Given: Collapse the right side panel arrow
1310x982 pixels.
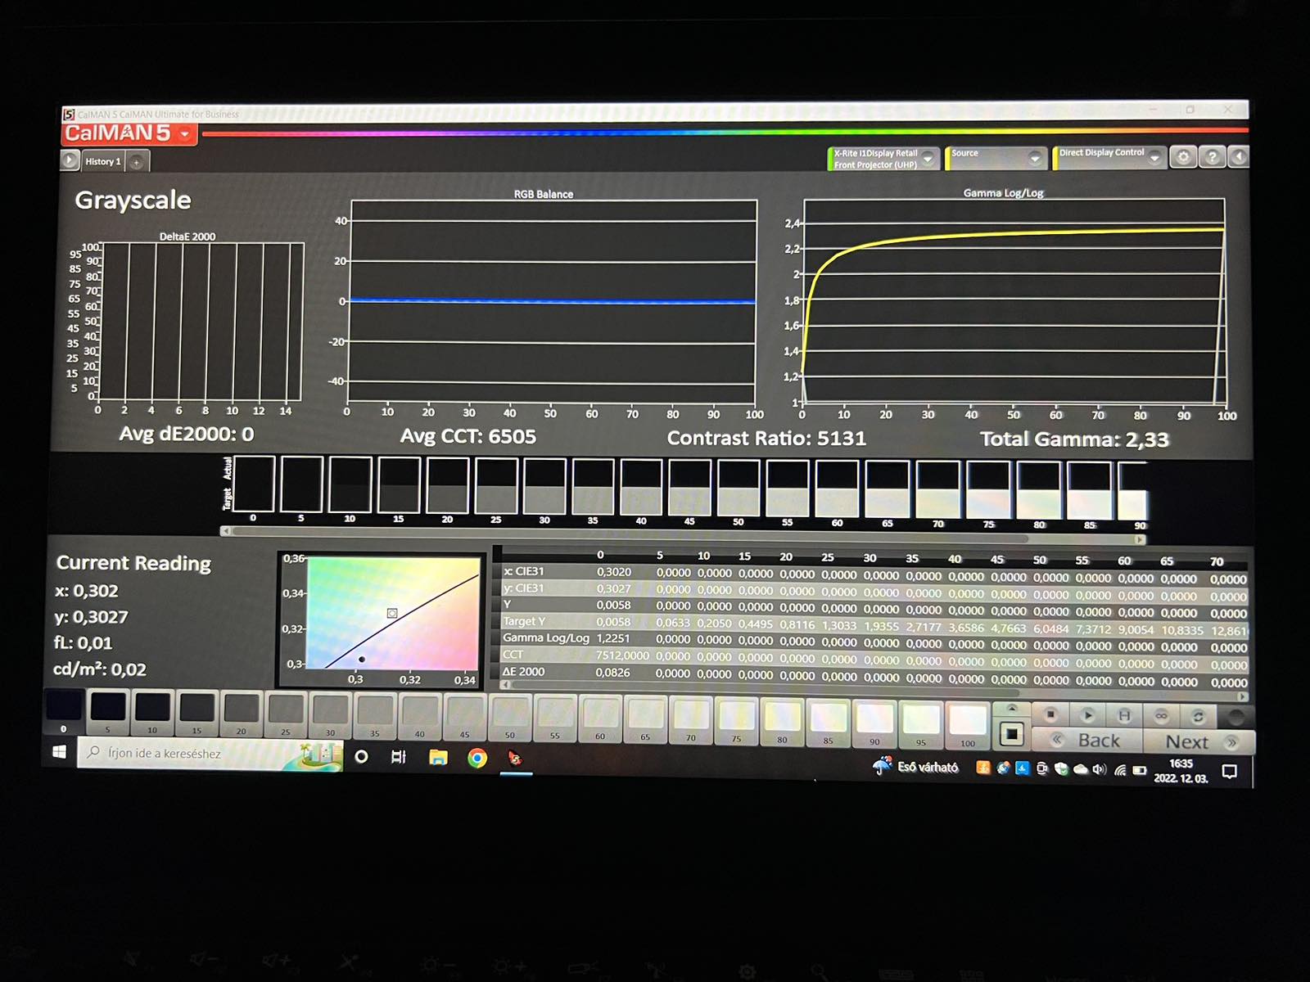Looking at the screenshot, I should point(1240,157).
